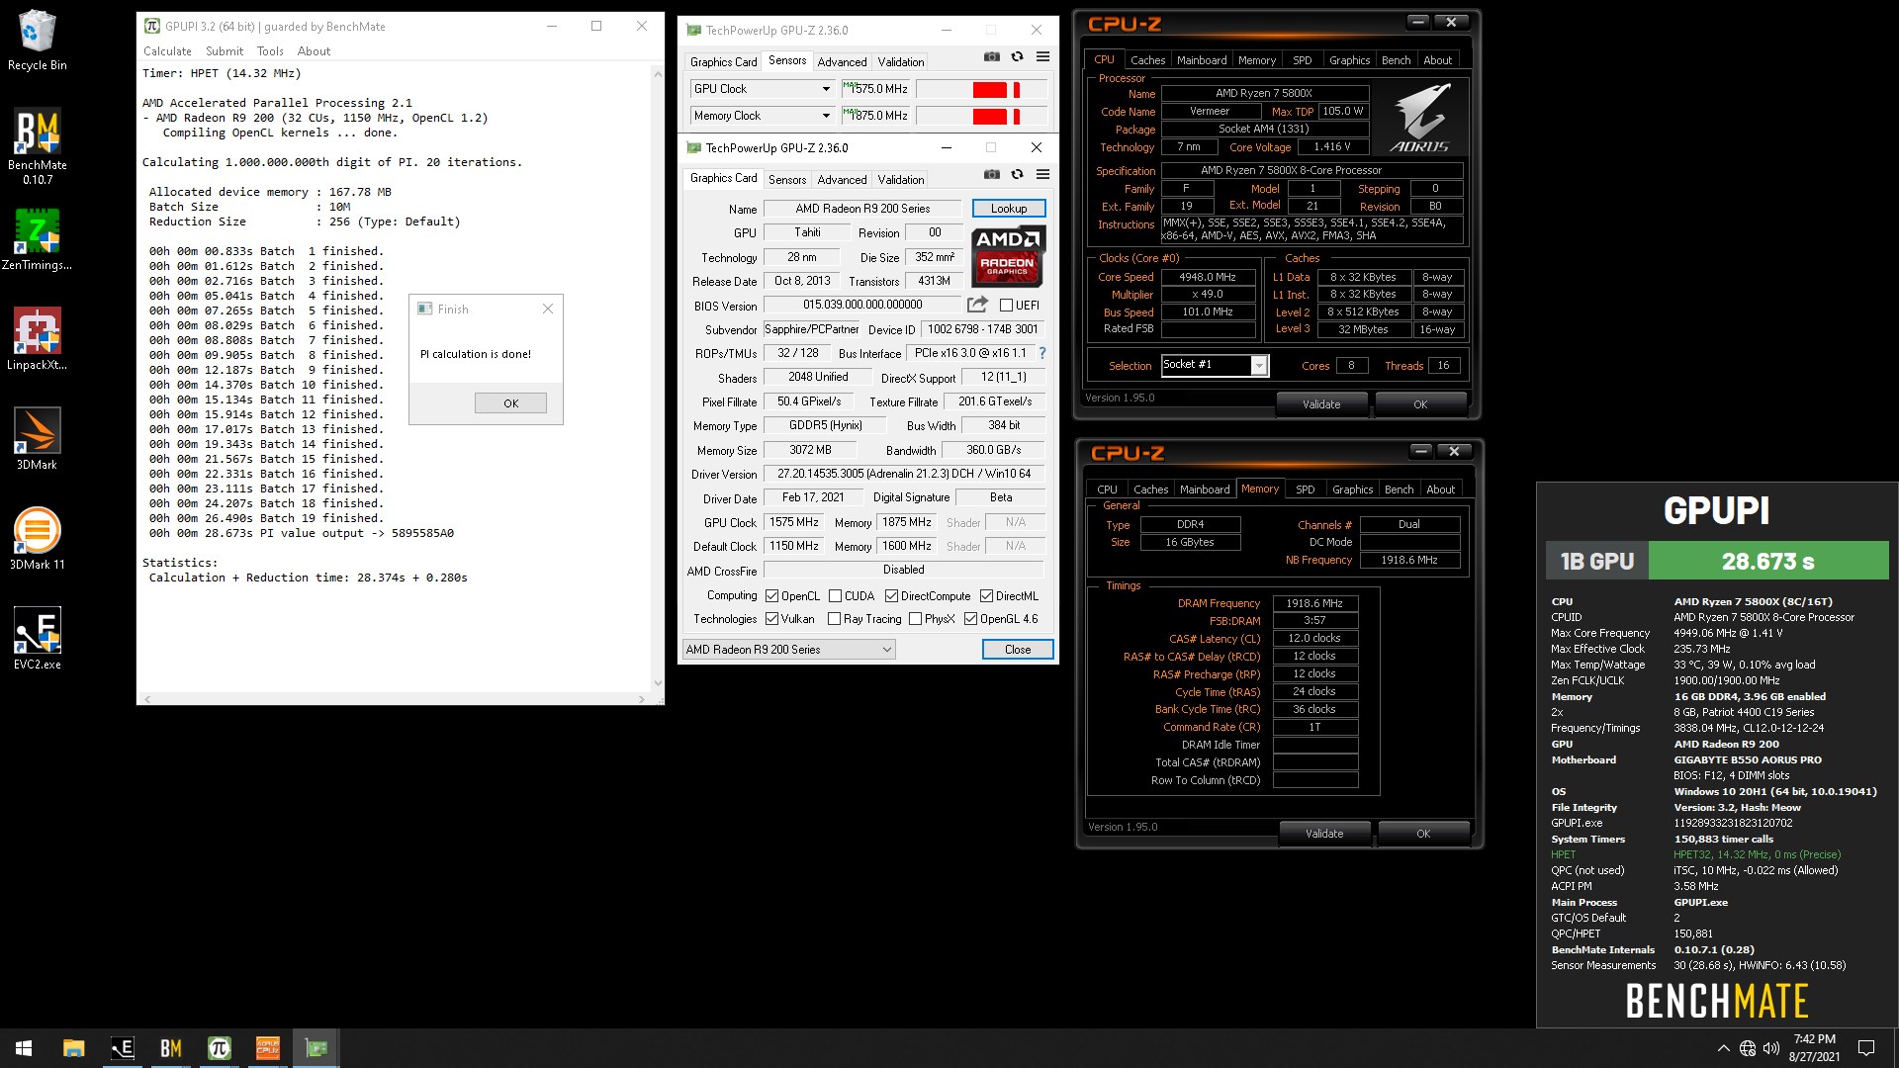Image resolution: width=1899 pixels, height=1068 pixels.
Task: Switch to Mainboard tab in top CPU-Z
Action: [x=1202, y=60]
